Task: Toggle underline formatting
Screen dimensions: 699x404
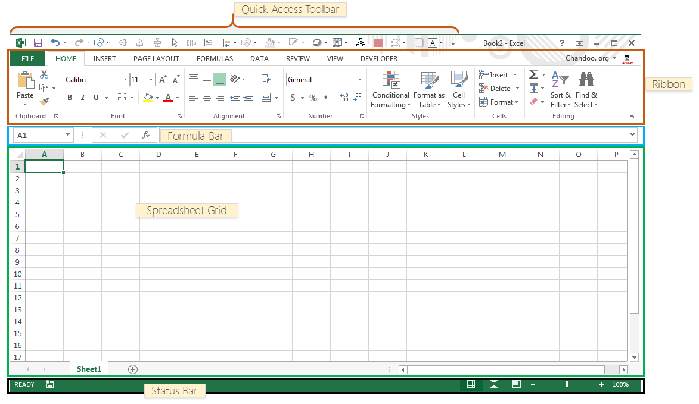Action: (x=95, y=97)
